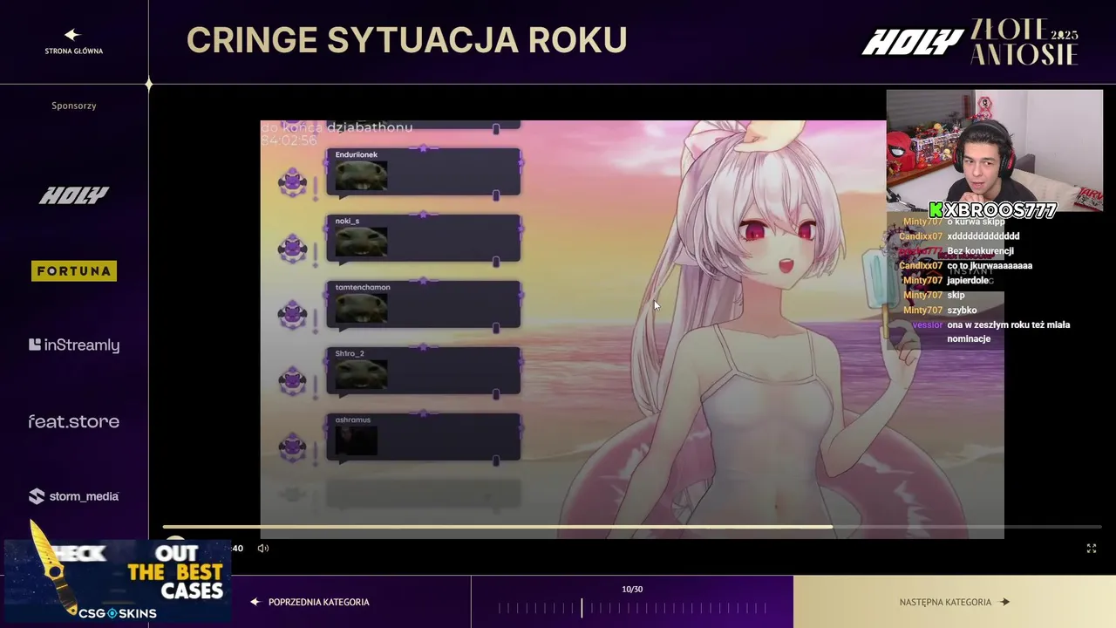Click vessior's chat message about nominacje
Viewport: 1116px width, 628px height.
tap(992, 331)
